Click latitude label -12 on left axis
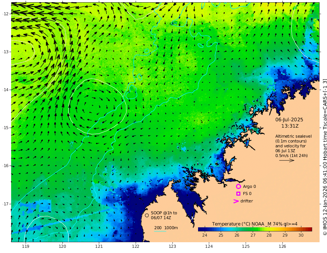327x253 pixels. click(6, 14)
